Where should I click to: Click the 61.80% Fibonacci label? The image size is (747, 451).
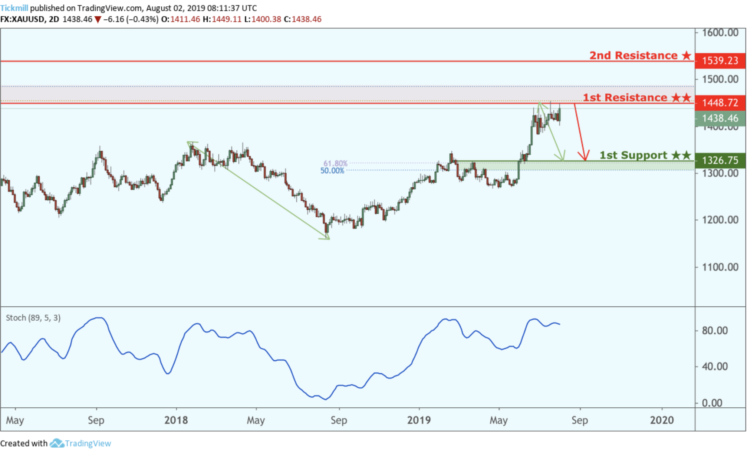335,163
